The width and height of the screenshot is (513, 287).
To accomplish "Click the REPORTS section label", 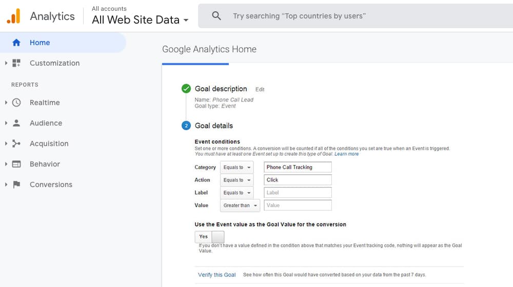I will click(x=25, y=85).
